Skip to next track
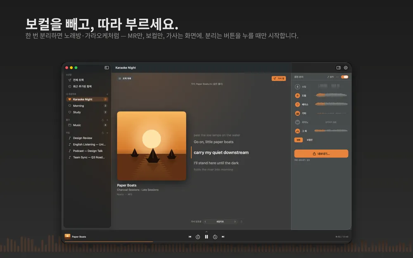The height and width of the screenshot is (258, 413). [x=223, y=237]
